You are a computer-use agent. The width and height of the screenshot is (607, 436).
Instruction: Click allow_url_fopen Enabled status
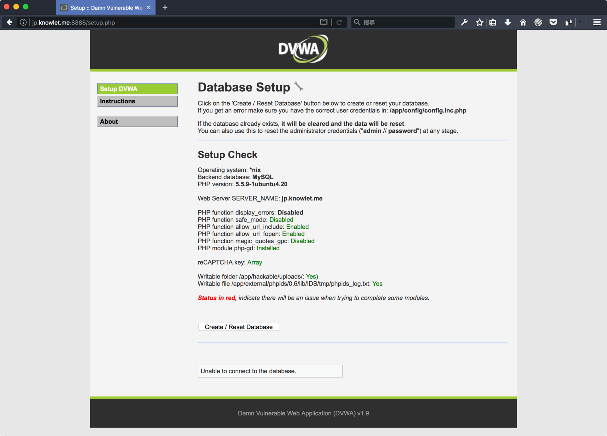click(293, 234)
